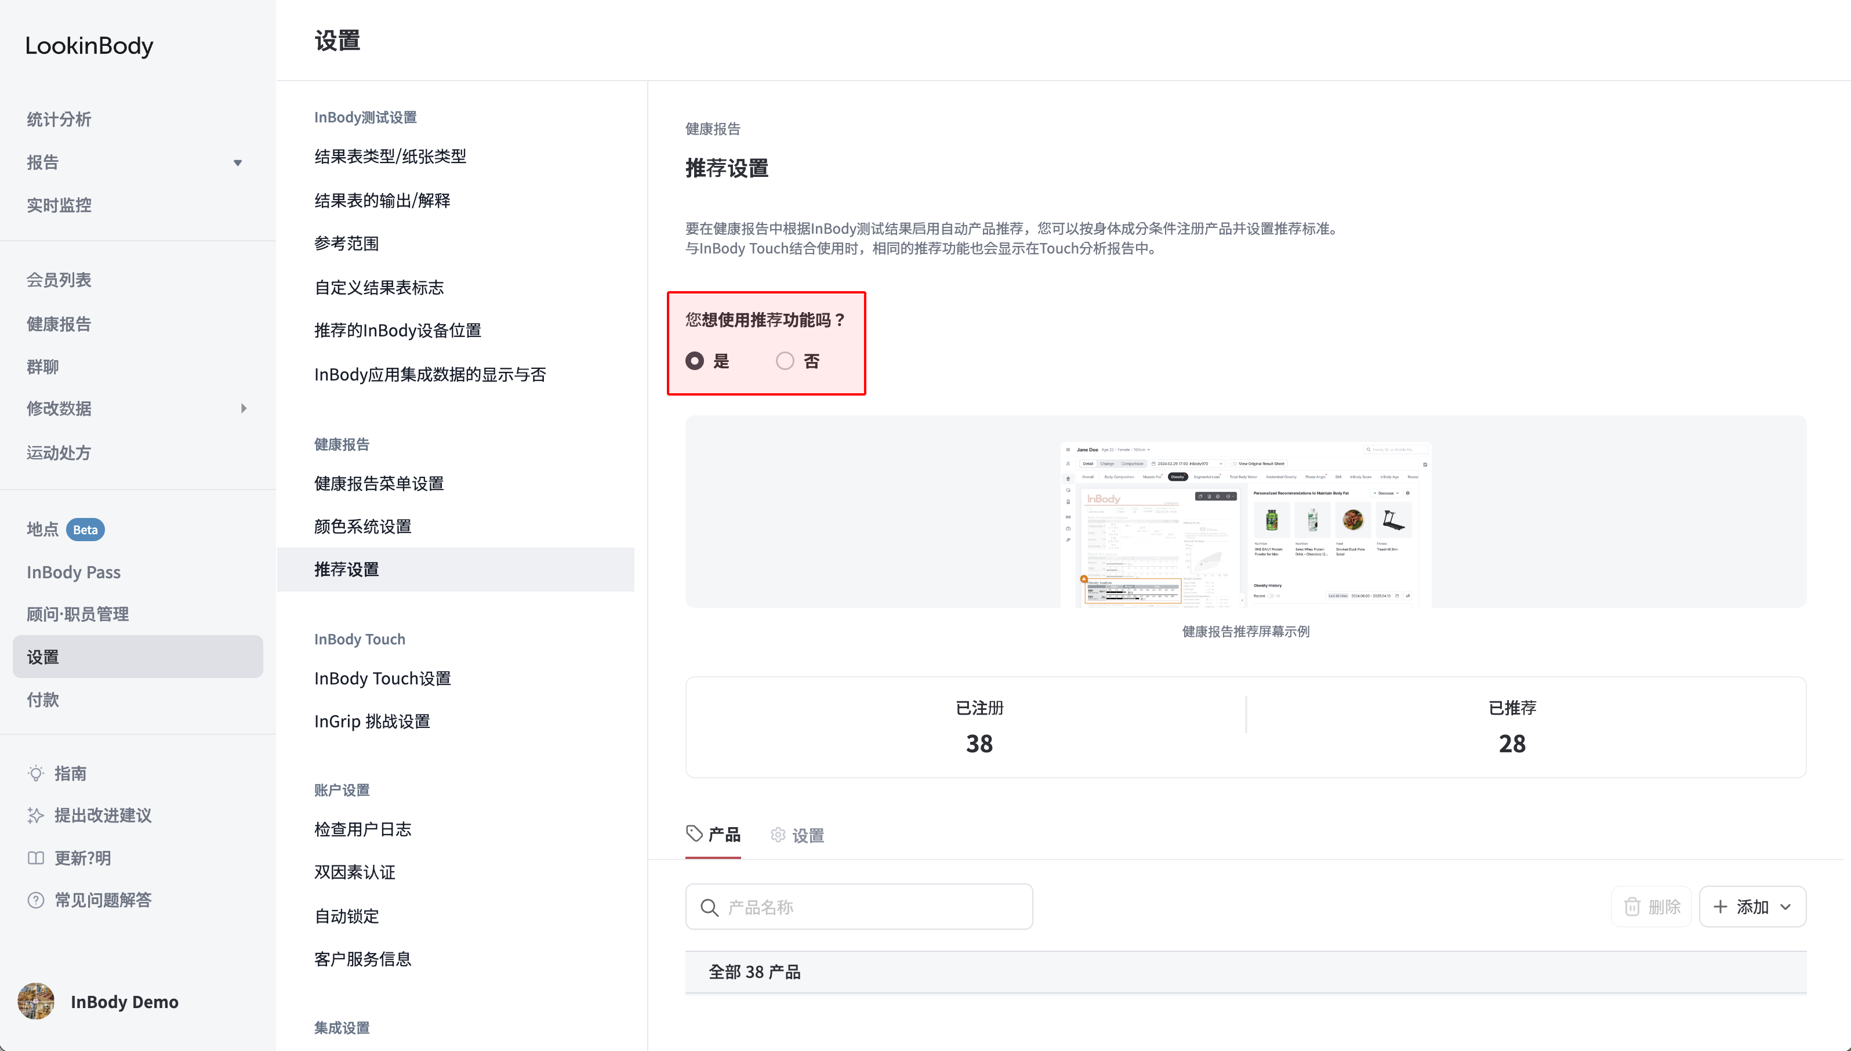Open the 添加 dropdown chevron
The height and width of the screenshot is (1051, 1851).
point(1786,907)
